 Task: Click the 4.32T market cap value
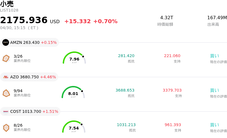point(167,18)
